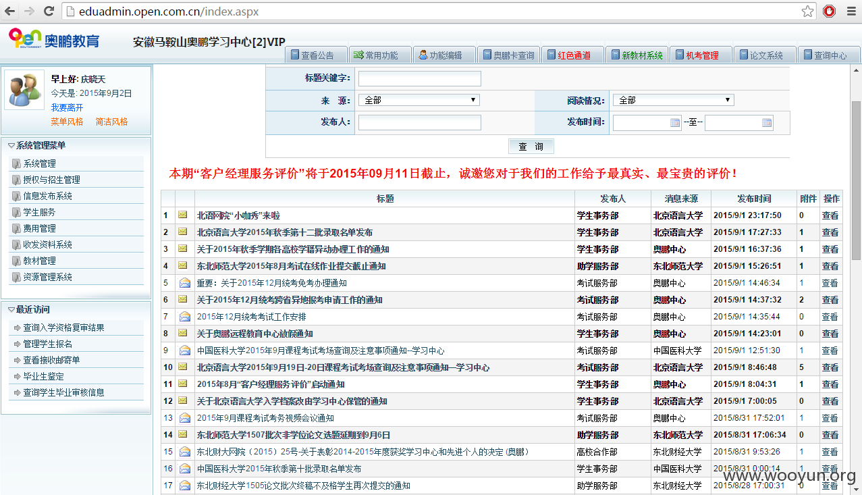
Task: Click the user avatar image
Action: pyautogui.click(x=24, y=90)
